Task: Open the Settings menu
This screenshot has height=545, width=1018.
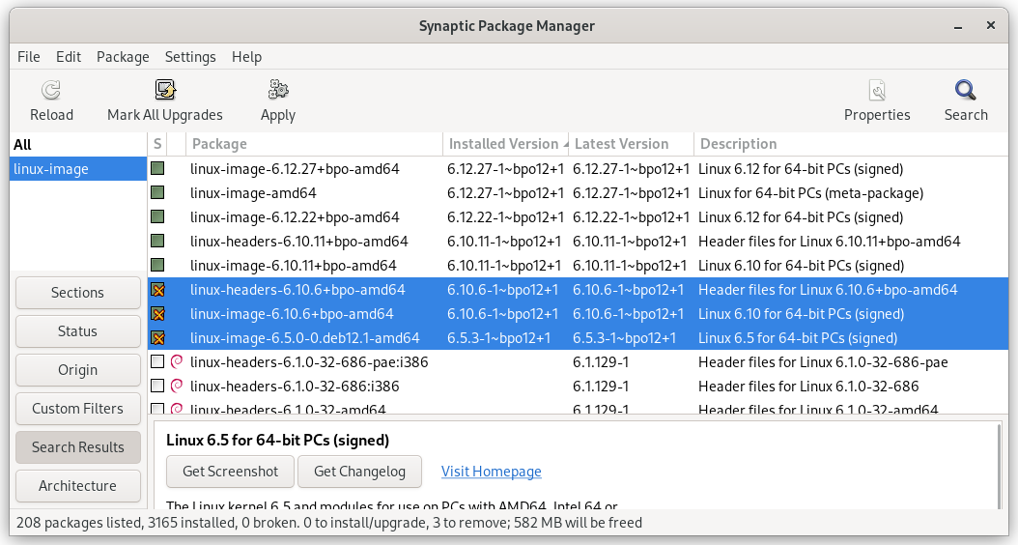Action: point(190,57)
